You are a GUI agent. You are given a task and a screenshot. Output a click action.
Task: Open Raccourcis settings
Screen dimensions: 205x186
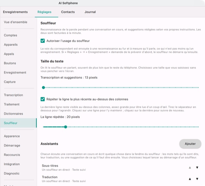coord(18,155)
